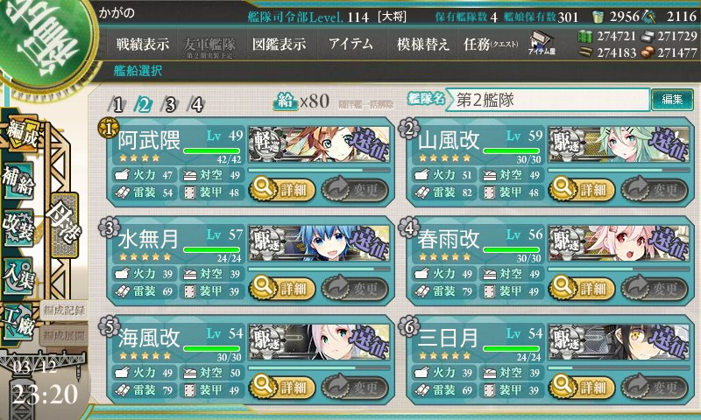Click the 給 supply ration icon
This screenshot has height=420, width=701.
point(286,101)
